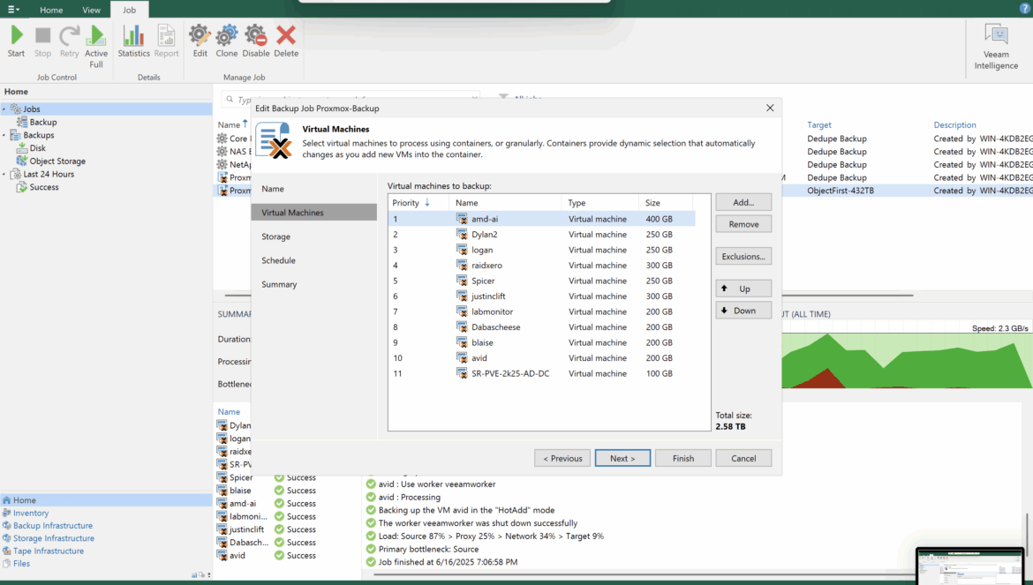Select the amd-ai VM row icon
This screenshot has height=585, width=1033.
tap(462, 219)
